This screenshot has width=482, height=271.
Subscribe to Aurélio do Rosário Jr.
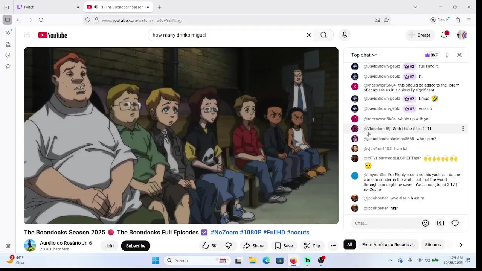[x=136, y=246]
